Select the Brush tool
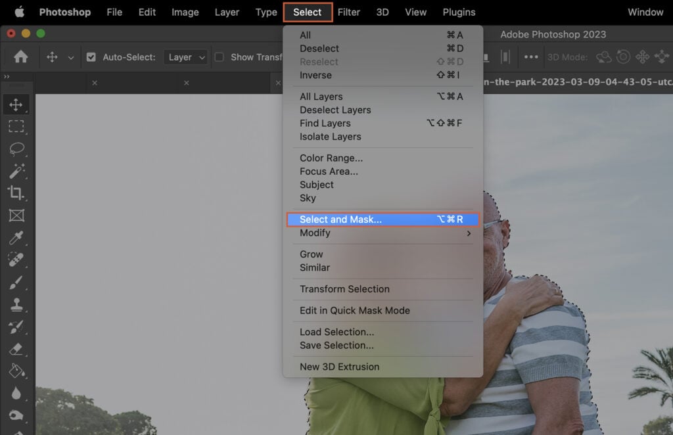The width and height of the screenshot is (673, 435). tap(16, 283)
